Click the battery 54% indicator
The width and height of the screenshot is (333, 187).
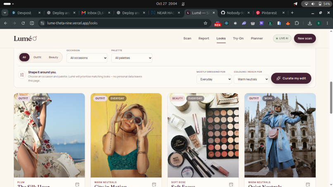point(324,4)
